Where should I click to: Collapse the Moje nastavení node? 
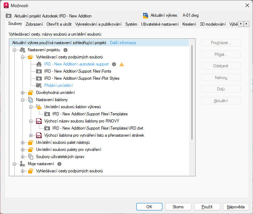(14, 164)
